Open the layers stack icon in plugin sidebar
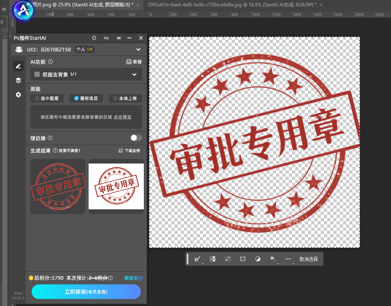391x306 pixels. click(18, 80)
